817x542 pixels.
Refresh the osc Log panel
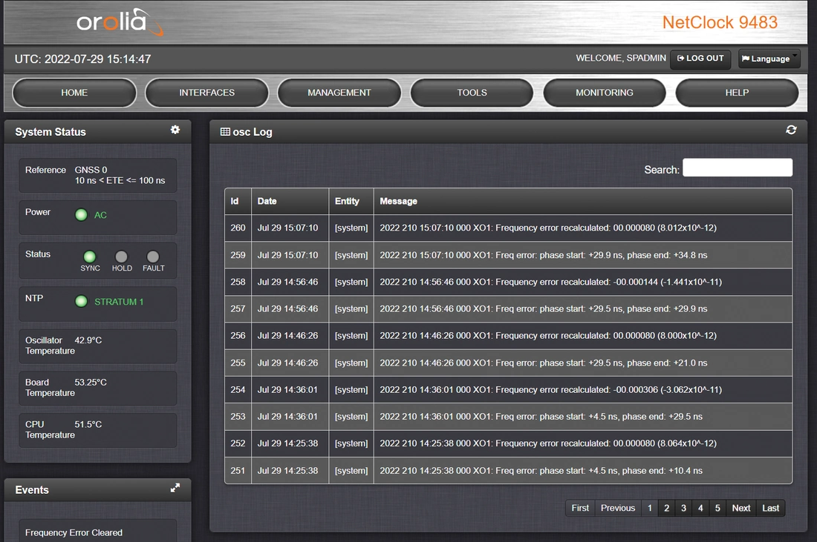791,130
